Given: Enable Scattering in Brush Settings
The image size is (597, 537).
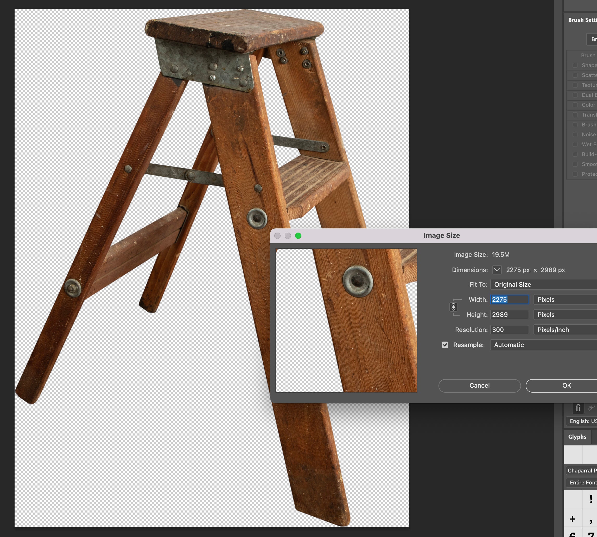Looking at the screenshot, I should 575,75.
